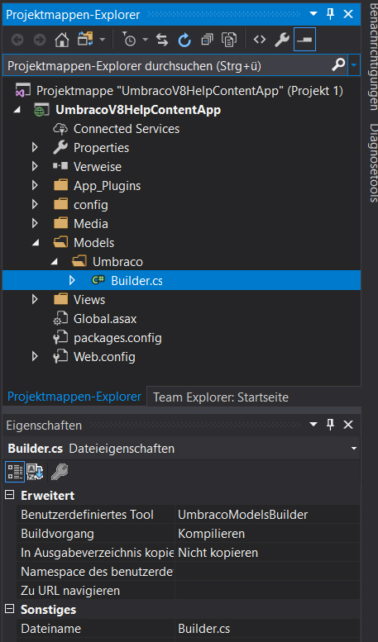This screenshot has width=378, height=642.
Task: Open Properties via the wrench toolbar icon
Action: [282, 40]
